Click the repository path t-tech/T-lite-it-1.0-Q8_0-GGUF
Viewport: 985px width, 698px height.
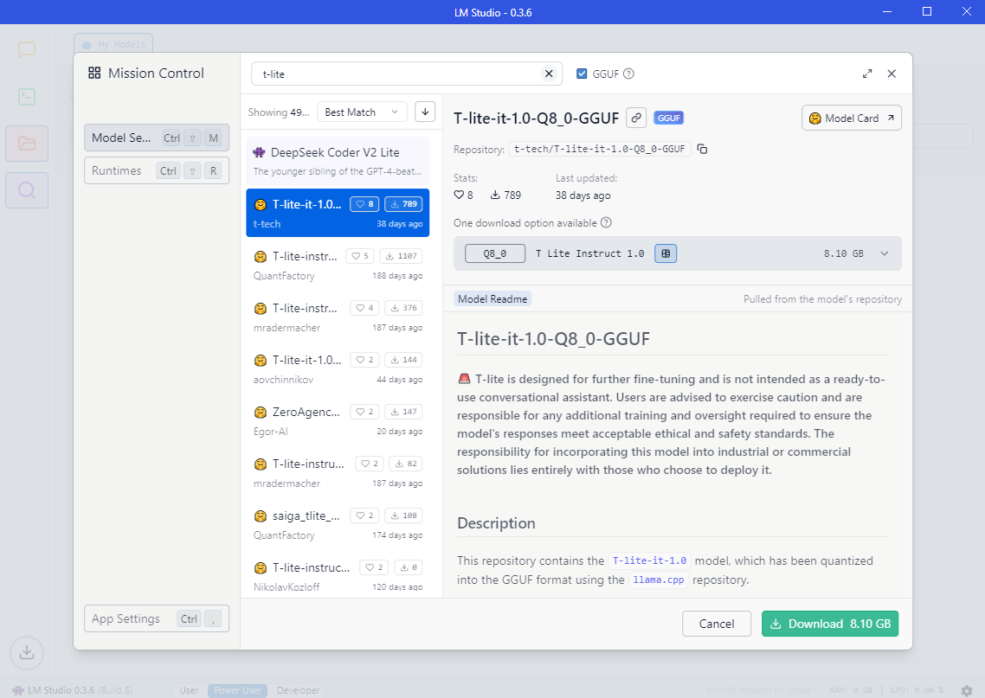599,149
